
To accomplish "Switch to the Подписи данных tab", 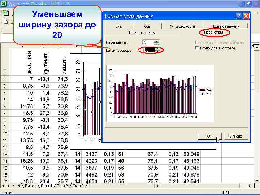I will tap(225, 26).
